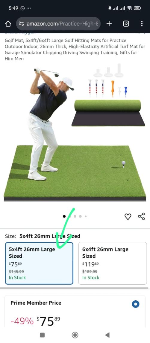Tap Android back navigation button
The width and height of the screenshot is (150, 343).
tap(107, 335)
